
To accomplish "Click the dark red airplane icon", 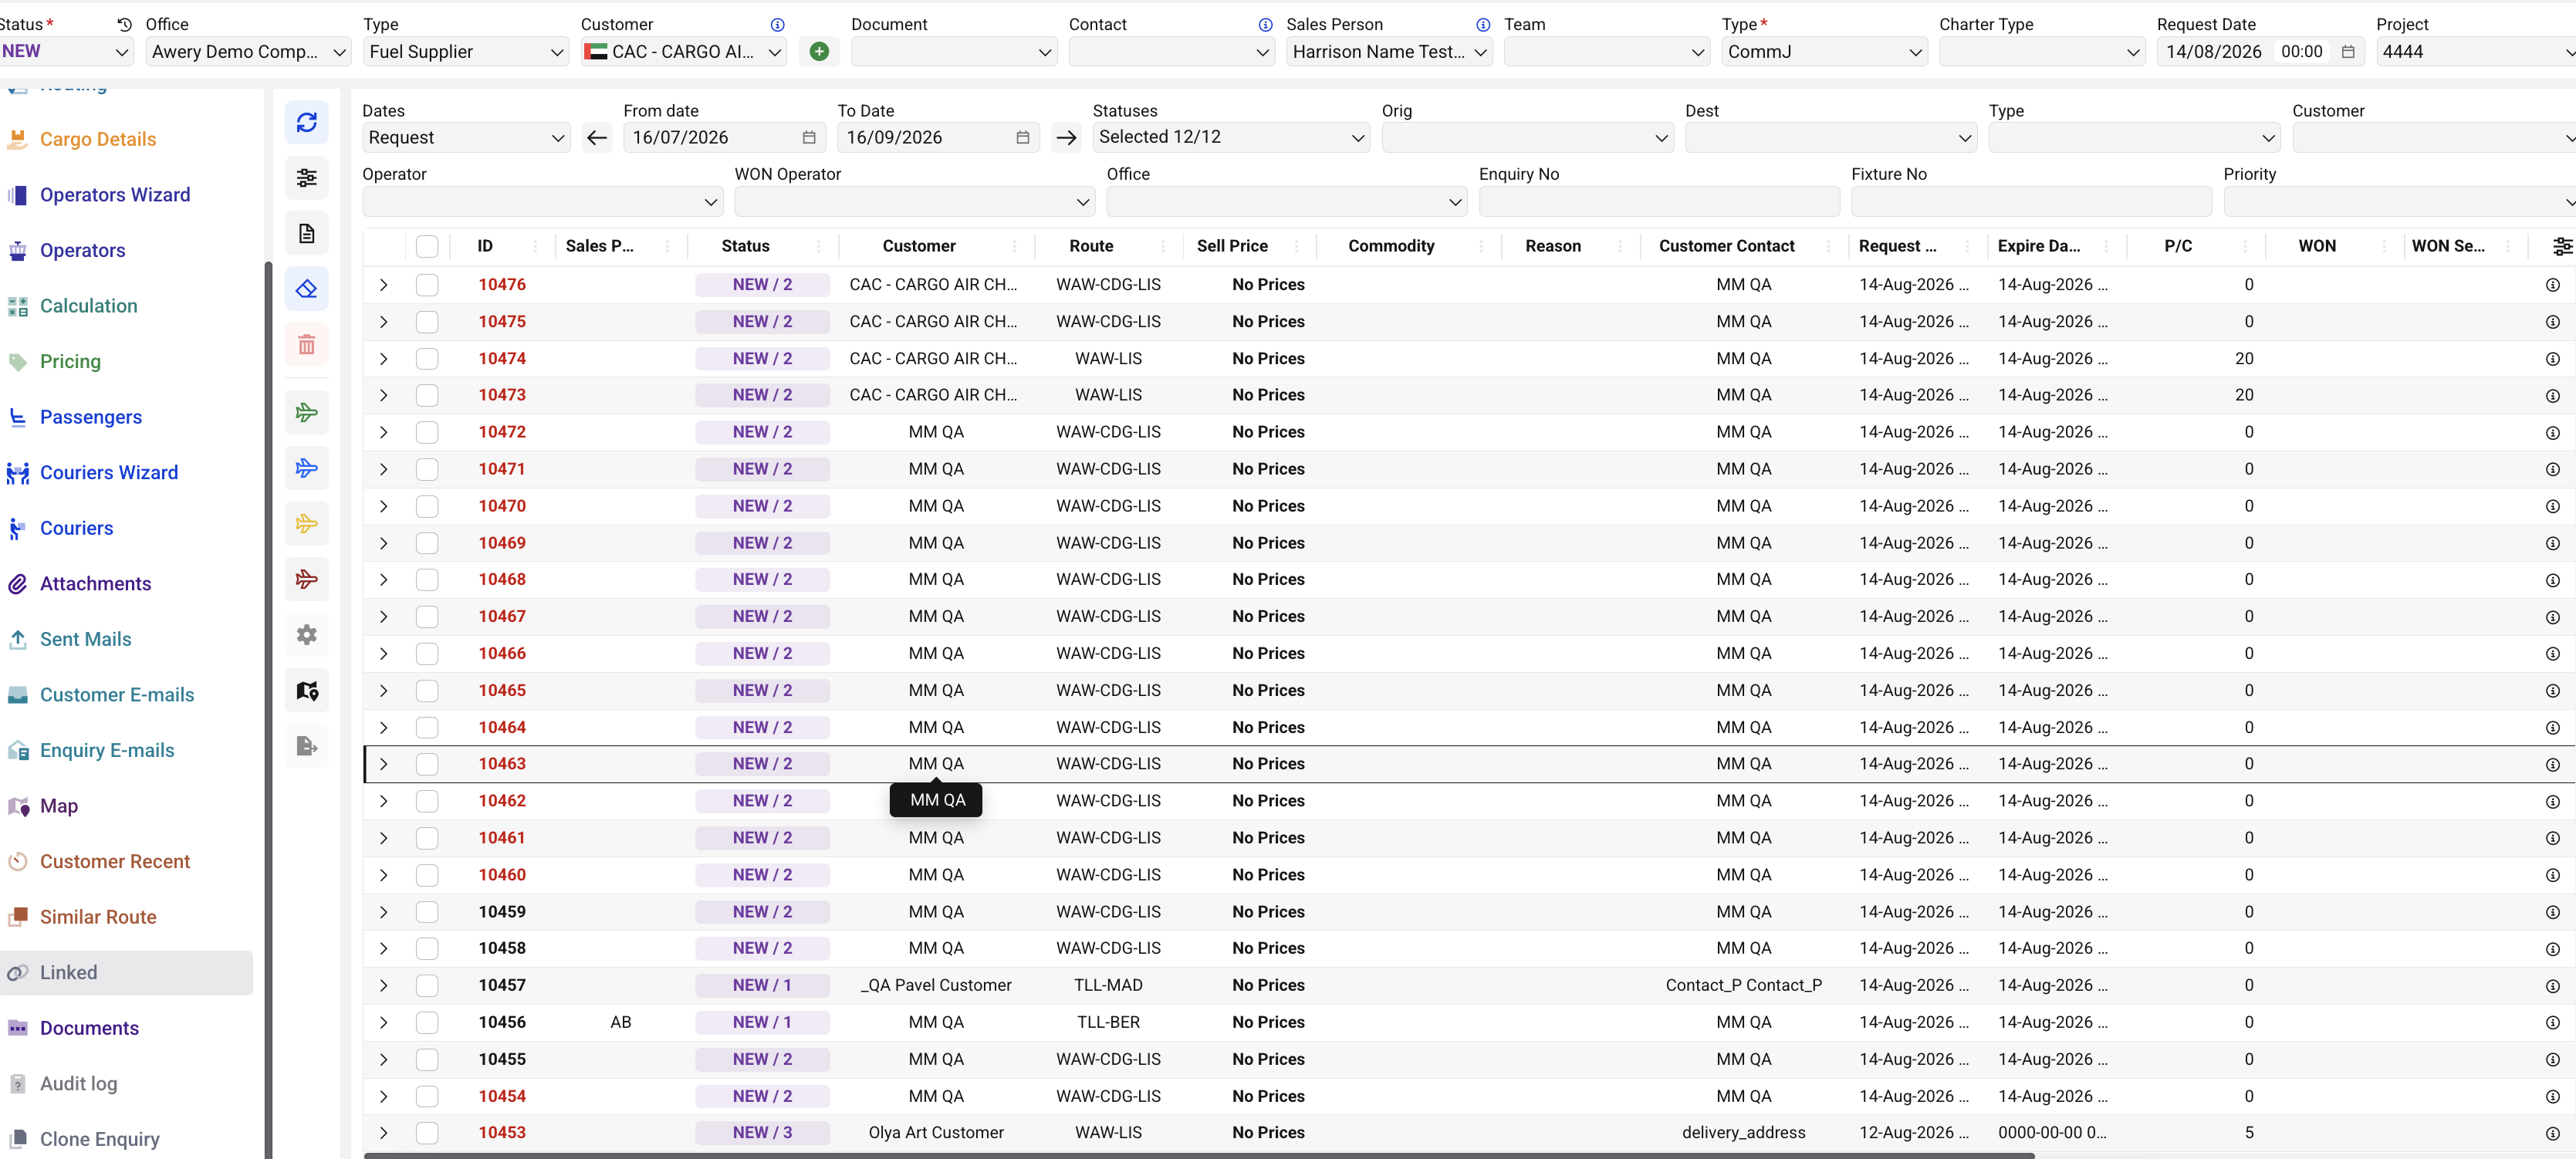I will pos(306,579).
